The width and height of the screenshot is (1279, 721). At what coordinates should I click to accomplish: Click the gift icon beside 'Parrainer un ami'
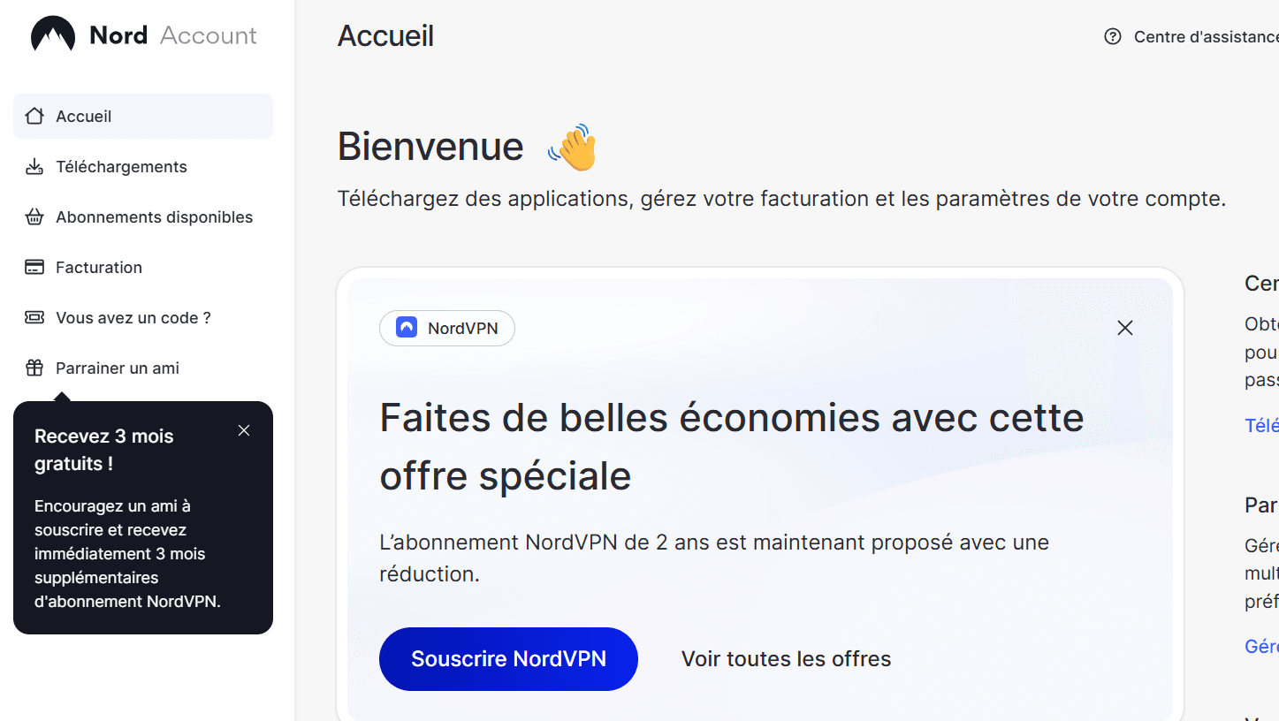(34, 368)
